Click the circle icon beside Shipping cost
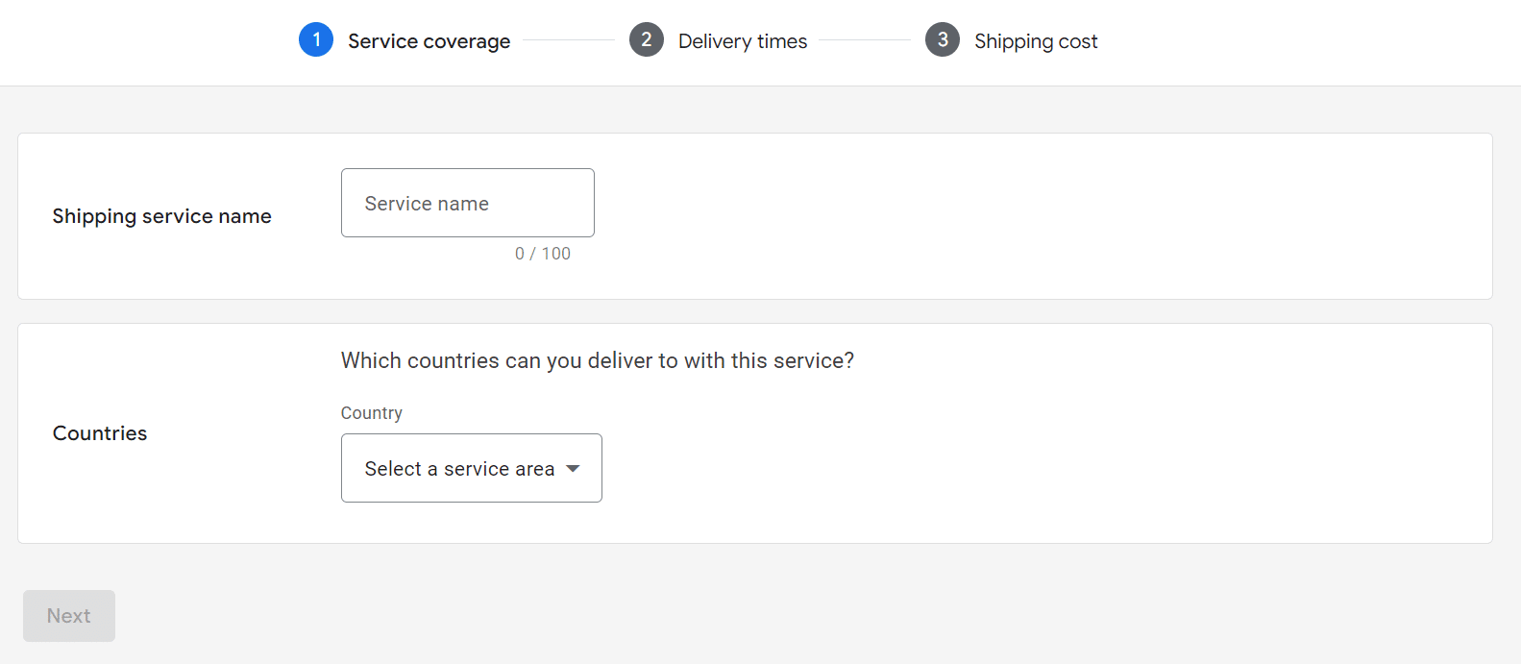Image resolution: width=1521 pixels, height=664 pixels. coord(943,39)
